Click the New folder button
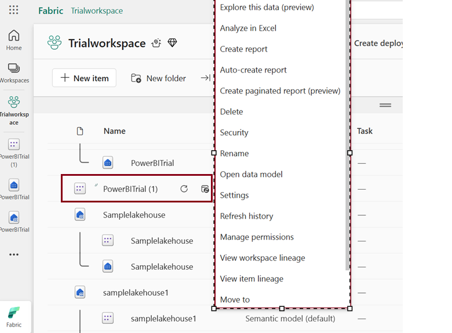The image size is (452, 333). coord(158,78)
